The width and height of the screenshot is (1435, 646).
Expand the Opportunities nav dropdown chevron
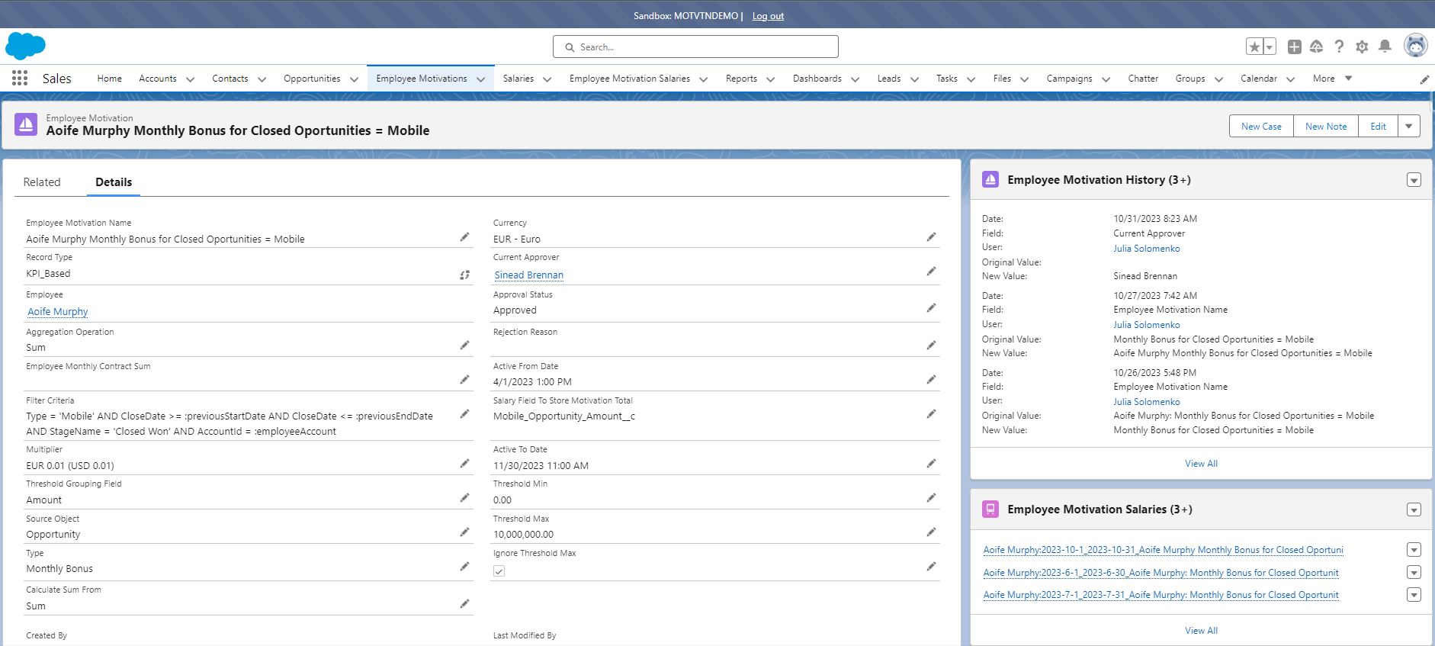[354, 79]
